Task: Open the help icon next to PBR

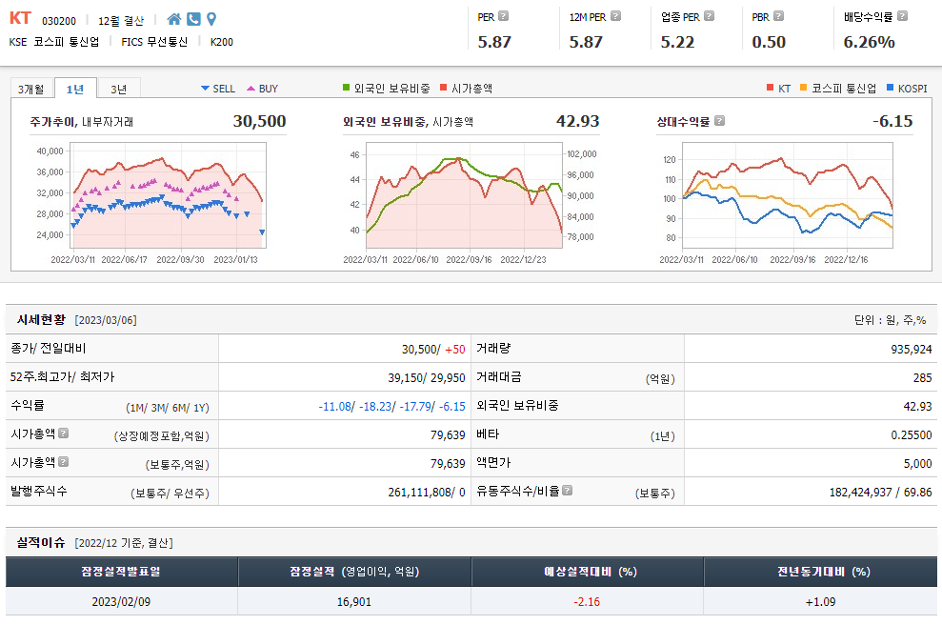Action: [778, 16]
